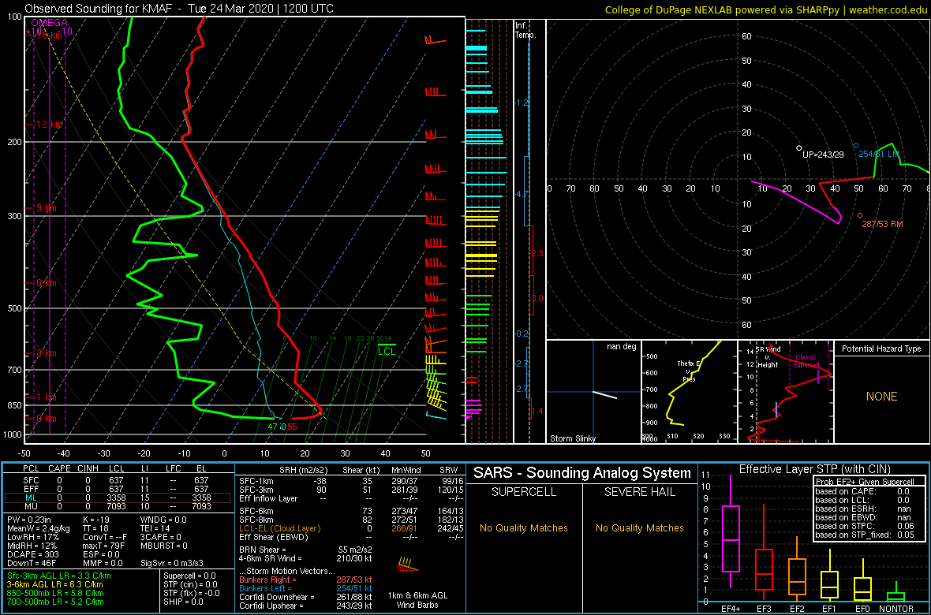Click No Quality Matches under SEVERE HAIL
The image size is (931, 615).
[x=639, y=527]
